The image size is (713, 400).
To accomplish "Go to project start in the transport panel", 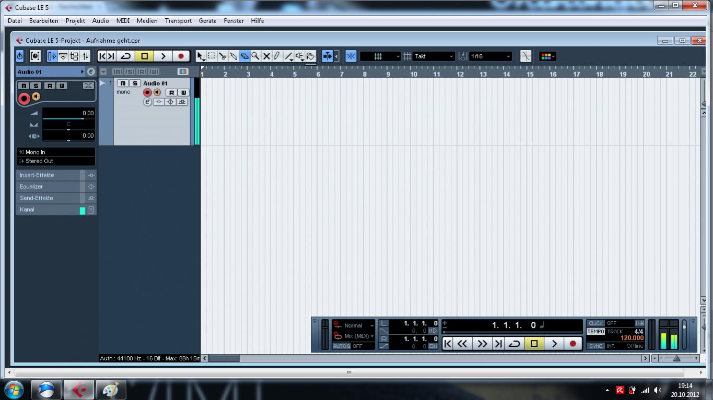I will [448, 344].
